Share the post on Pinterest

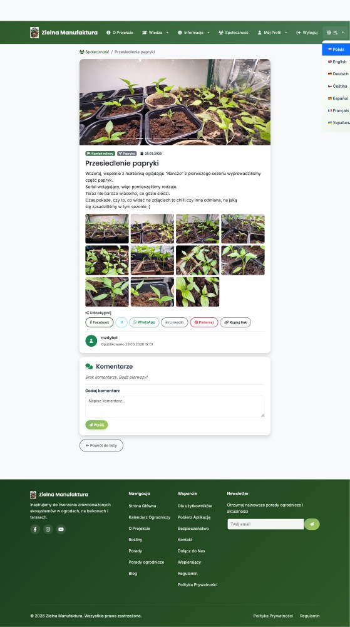point(204,322)
